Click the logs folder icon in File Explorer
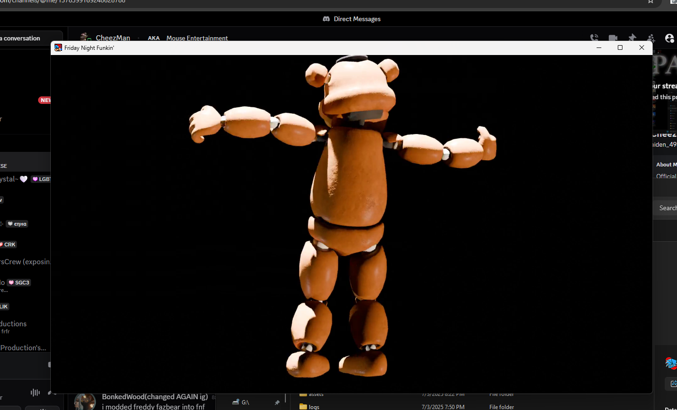Screen dimensions: 677x410 303,407
